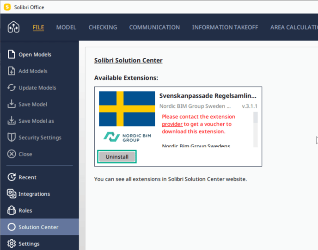Show the Recent files label
The width and height of the screenshot is (318, 250).
pyautogui.click(x=28, y=177)
